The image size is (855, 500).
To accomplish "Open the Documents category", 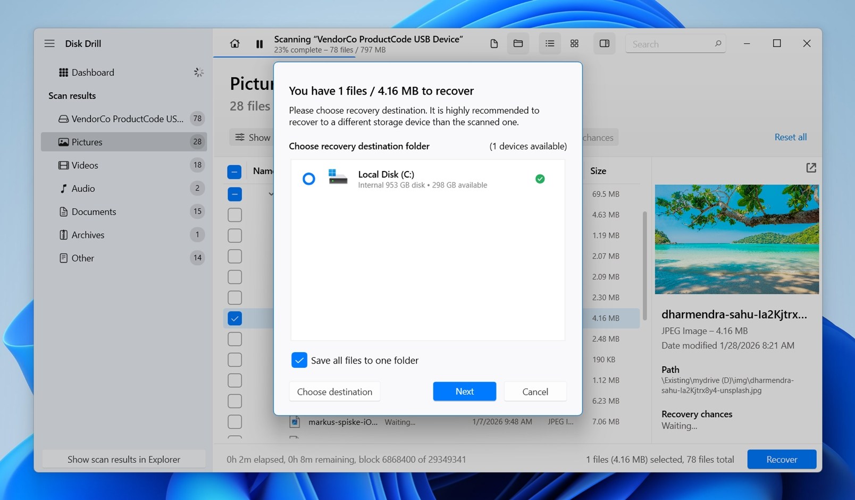I will [x=93, y=211].
